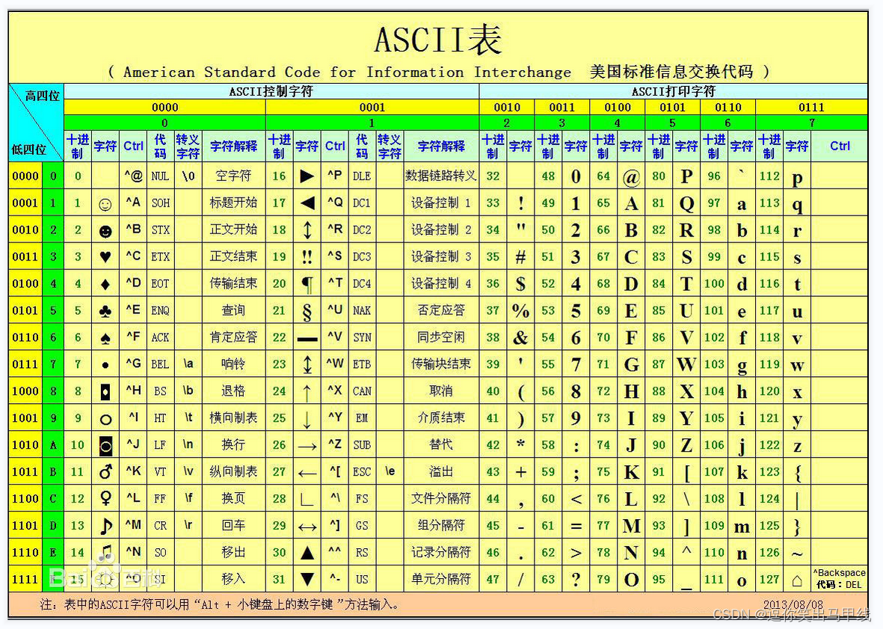Click the "ESC" code cell
This screenshot has height=629, width=883.
[x=362, y=472]
